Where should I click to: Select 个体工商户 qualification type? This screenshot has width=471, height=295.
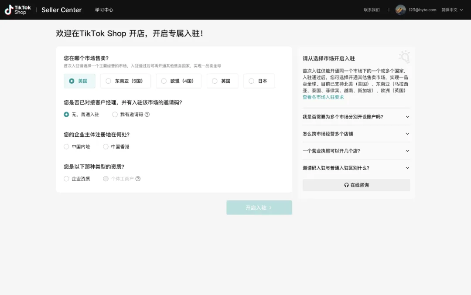118,179
